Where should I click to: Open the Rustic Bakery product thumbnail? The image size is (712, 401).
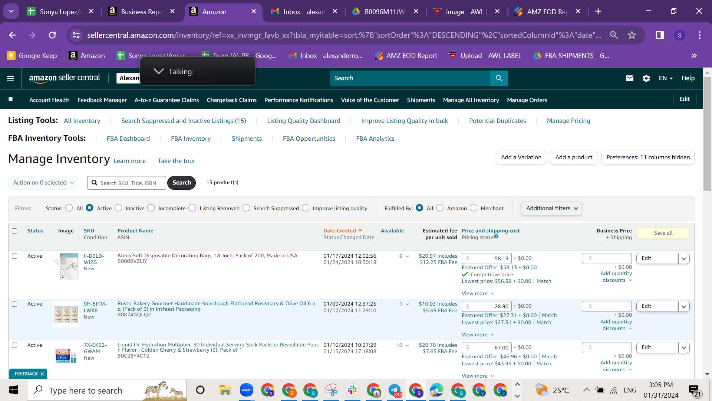tap(66, 314)
